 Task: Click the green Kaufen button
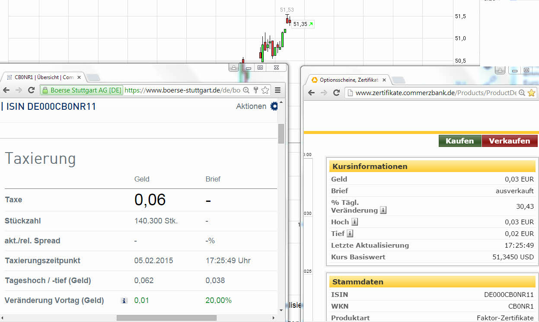tap(460, 141)
